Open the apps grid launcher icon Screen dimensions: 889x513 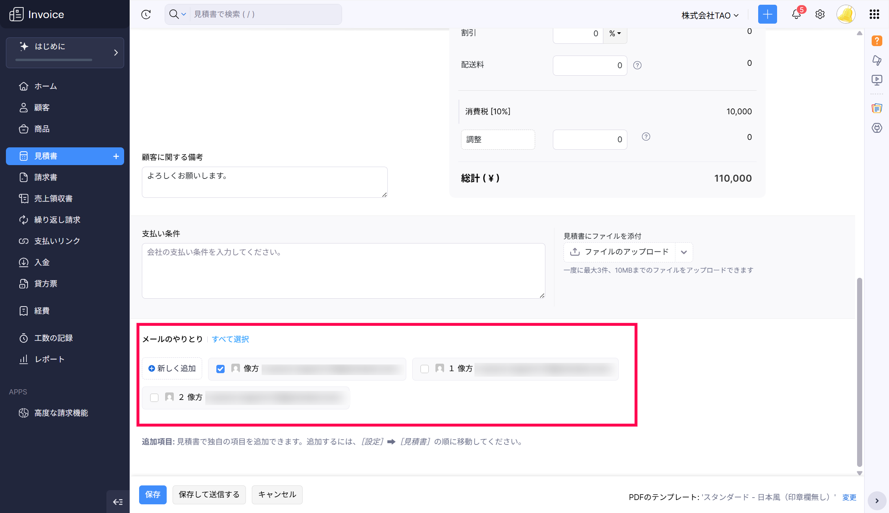click(874, 15)
